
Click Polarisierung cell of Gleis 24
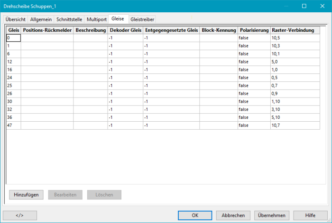point(254,78)
